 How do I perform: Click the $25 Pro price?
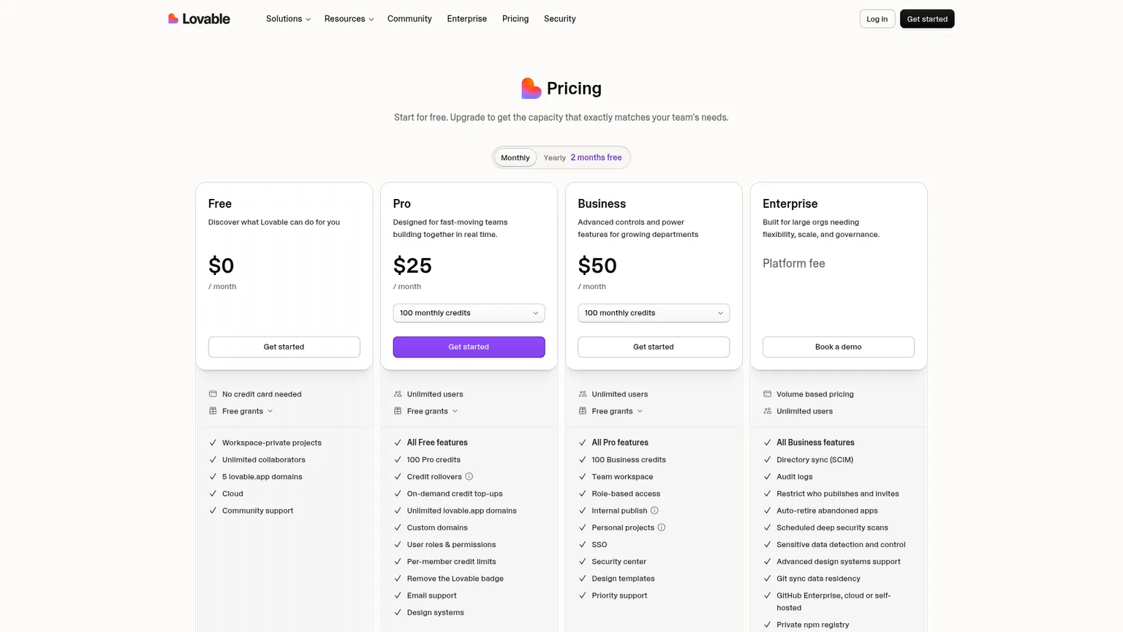[x=412, y=266]
